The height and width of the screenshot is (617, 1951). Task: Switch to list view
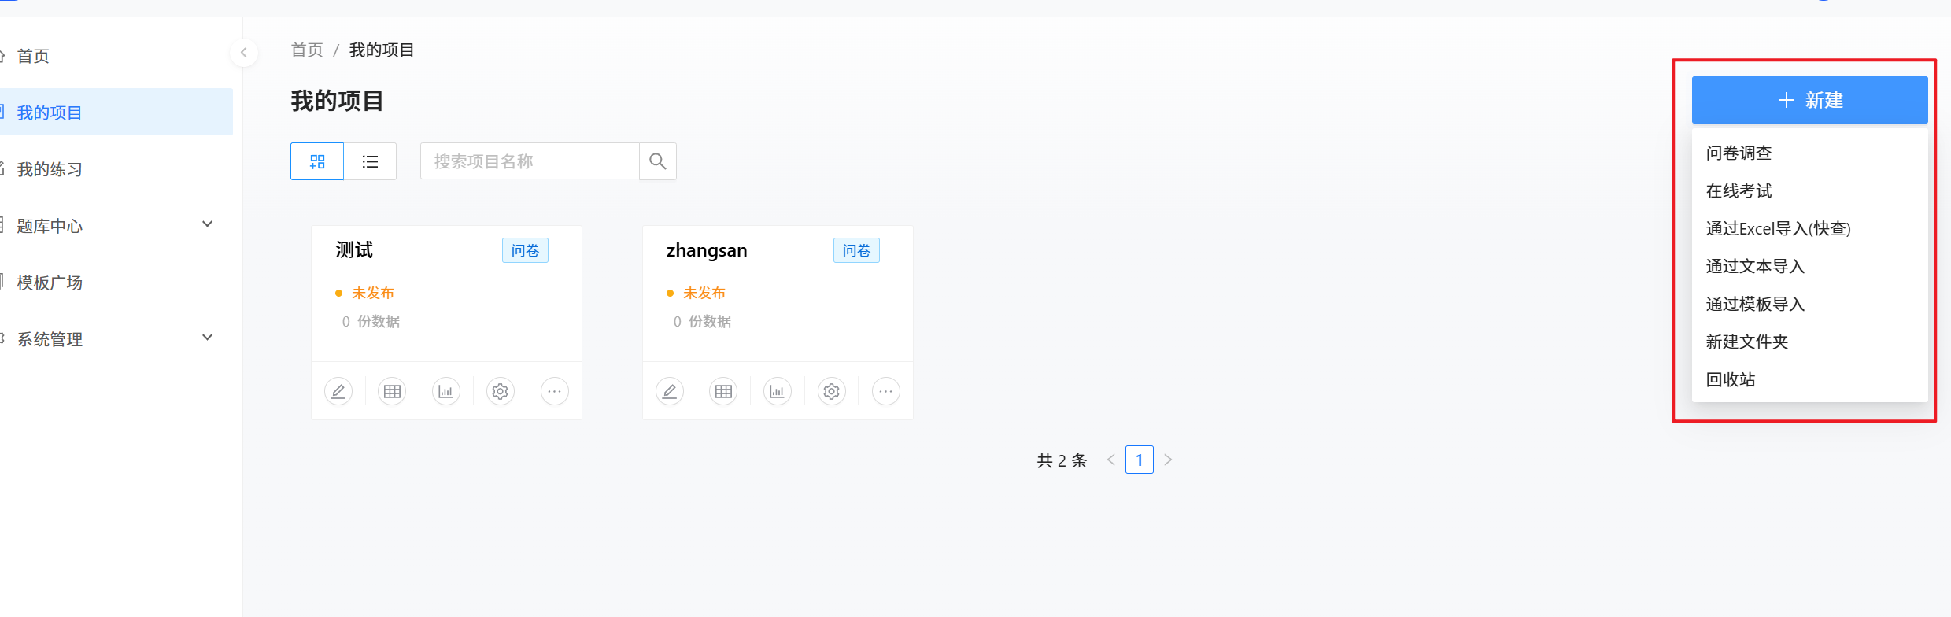[x=370, y=161]
